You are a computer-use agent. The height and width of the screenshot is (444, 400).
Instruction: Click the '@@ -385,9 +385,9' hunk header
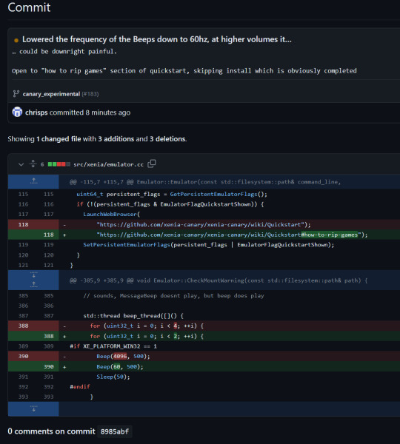tap(219, 280)
